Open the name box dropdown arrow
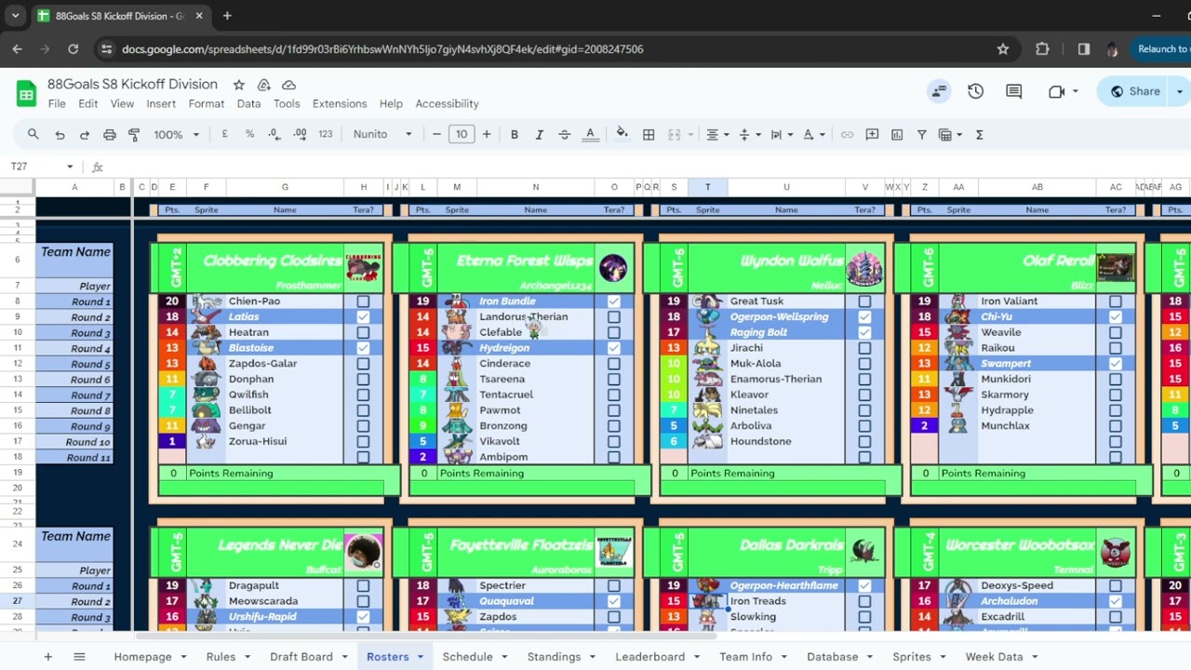Viewport: 1191px width, 670px height. [70, 167]
